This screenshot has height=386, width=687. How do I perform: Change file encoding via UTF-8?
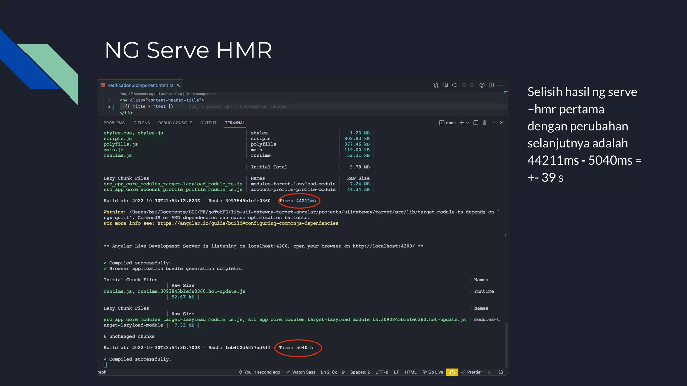coord(382,372)
